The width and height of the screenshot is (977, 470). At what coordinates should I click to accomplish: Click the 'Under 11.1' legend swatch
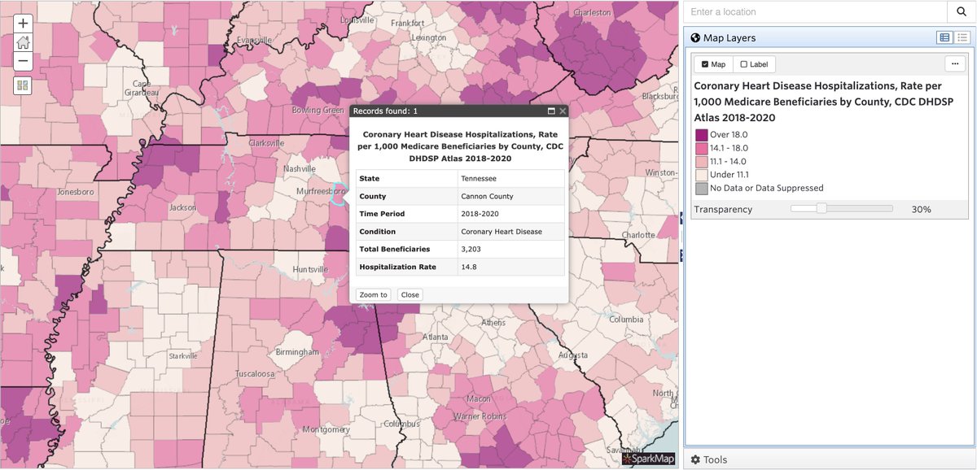point(701,175)
